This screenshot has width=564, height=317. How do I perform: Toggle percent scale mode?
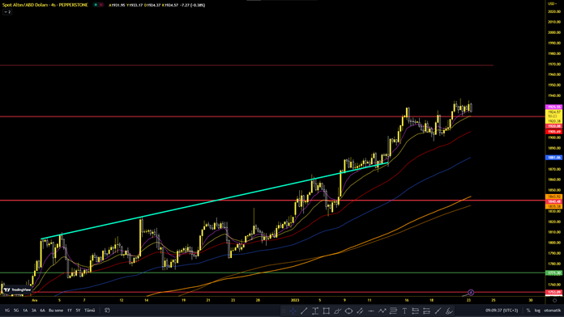pos(528,311)
